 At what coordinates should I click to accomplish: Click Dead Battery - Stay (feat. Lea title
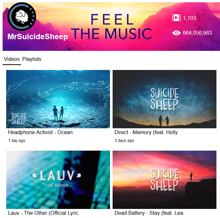point(149,213)
